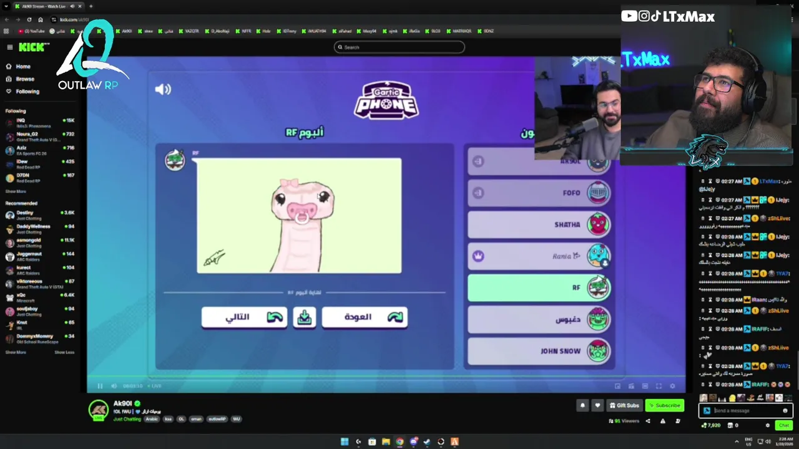
Task: Pause the stream video player
Action: (x=100, y=386)
